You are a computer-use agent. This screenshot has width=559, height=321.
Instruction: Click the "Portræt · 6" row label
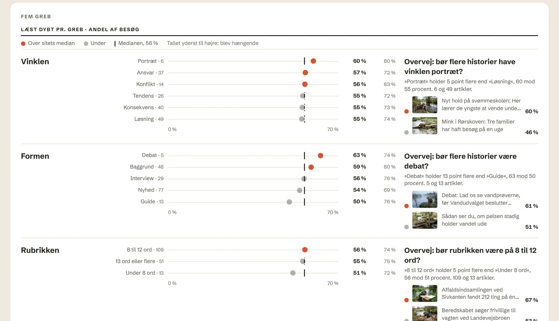[x=151, y=61]
